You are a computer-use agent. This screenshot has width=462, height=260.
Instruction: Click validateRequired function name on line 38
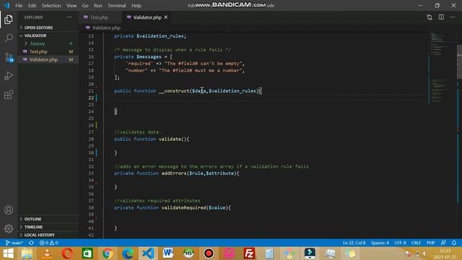tap(183, 207)
